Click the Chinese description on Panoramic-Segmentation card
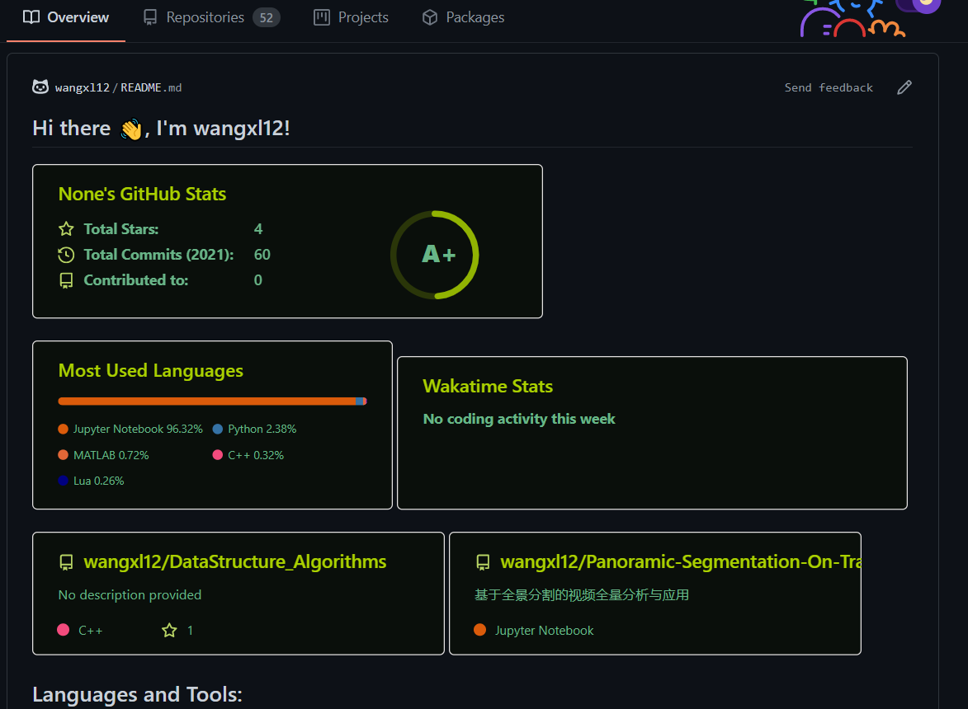Viewport: 968px width, 709px height. coord(582,595)
